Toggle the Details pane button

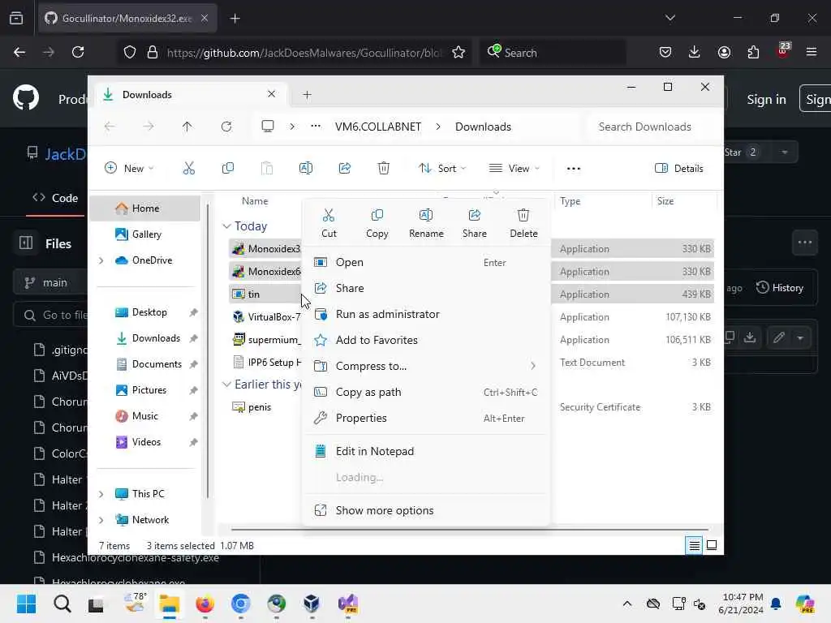[x=679, y=169]
